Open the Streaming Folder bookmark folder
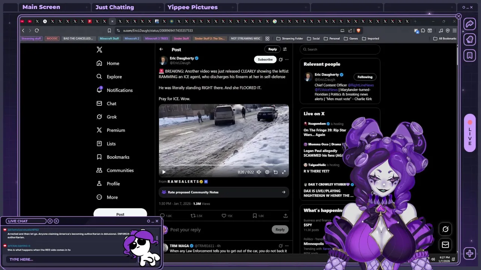 coord(290,38)
